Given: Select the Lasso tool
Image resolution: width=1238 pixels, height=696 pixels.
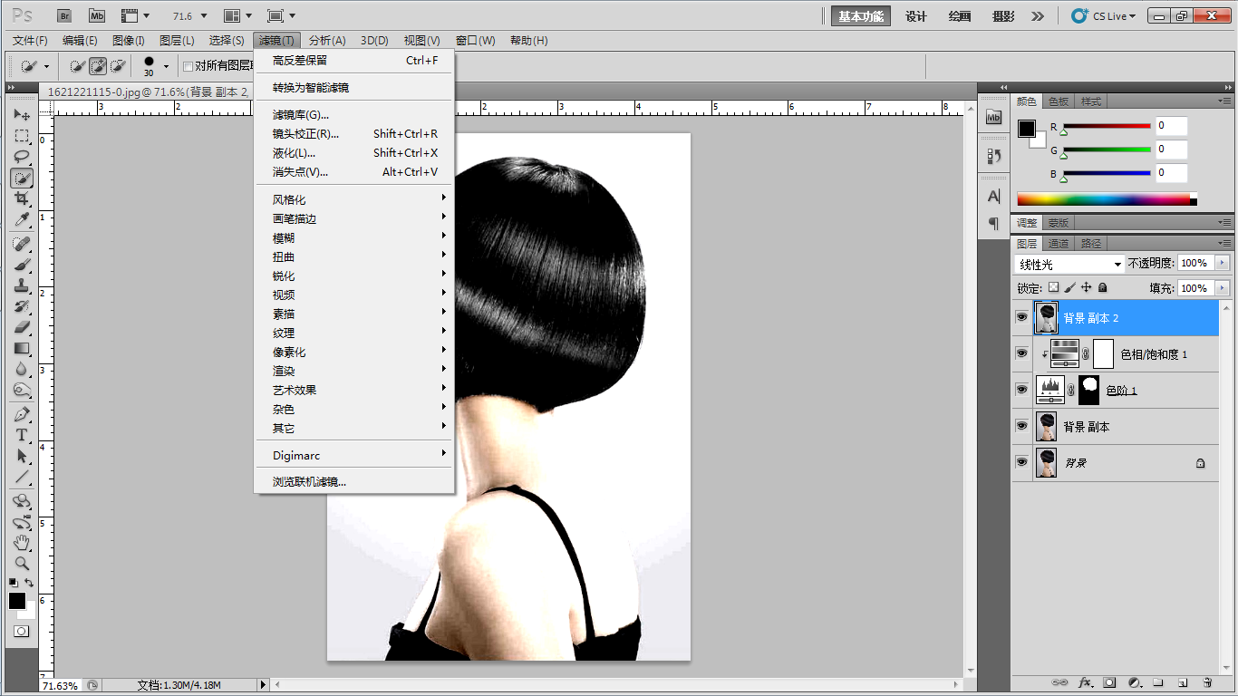Looking at the screenshot, I should point(22,157).
